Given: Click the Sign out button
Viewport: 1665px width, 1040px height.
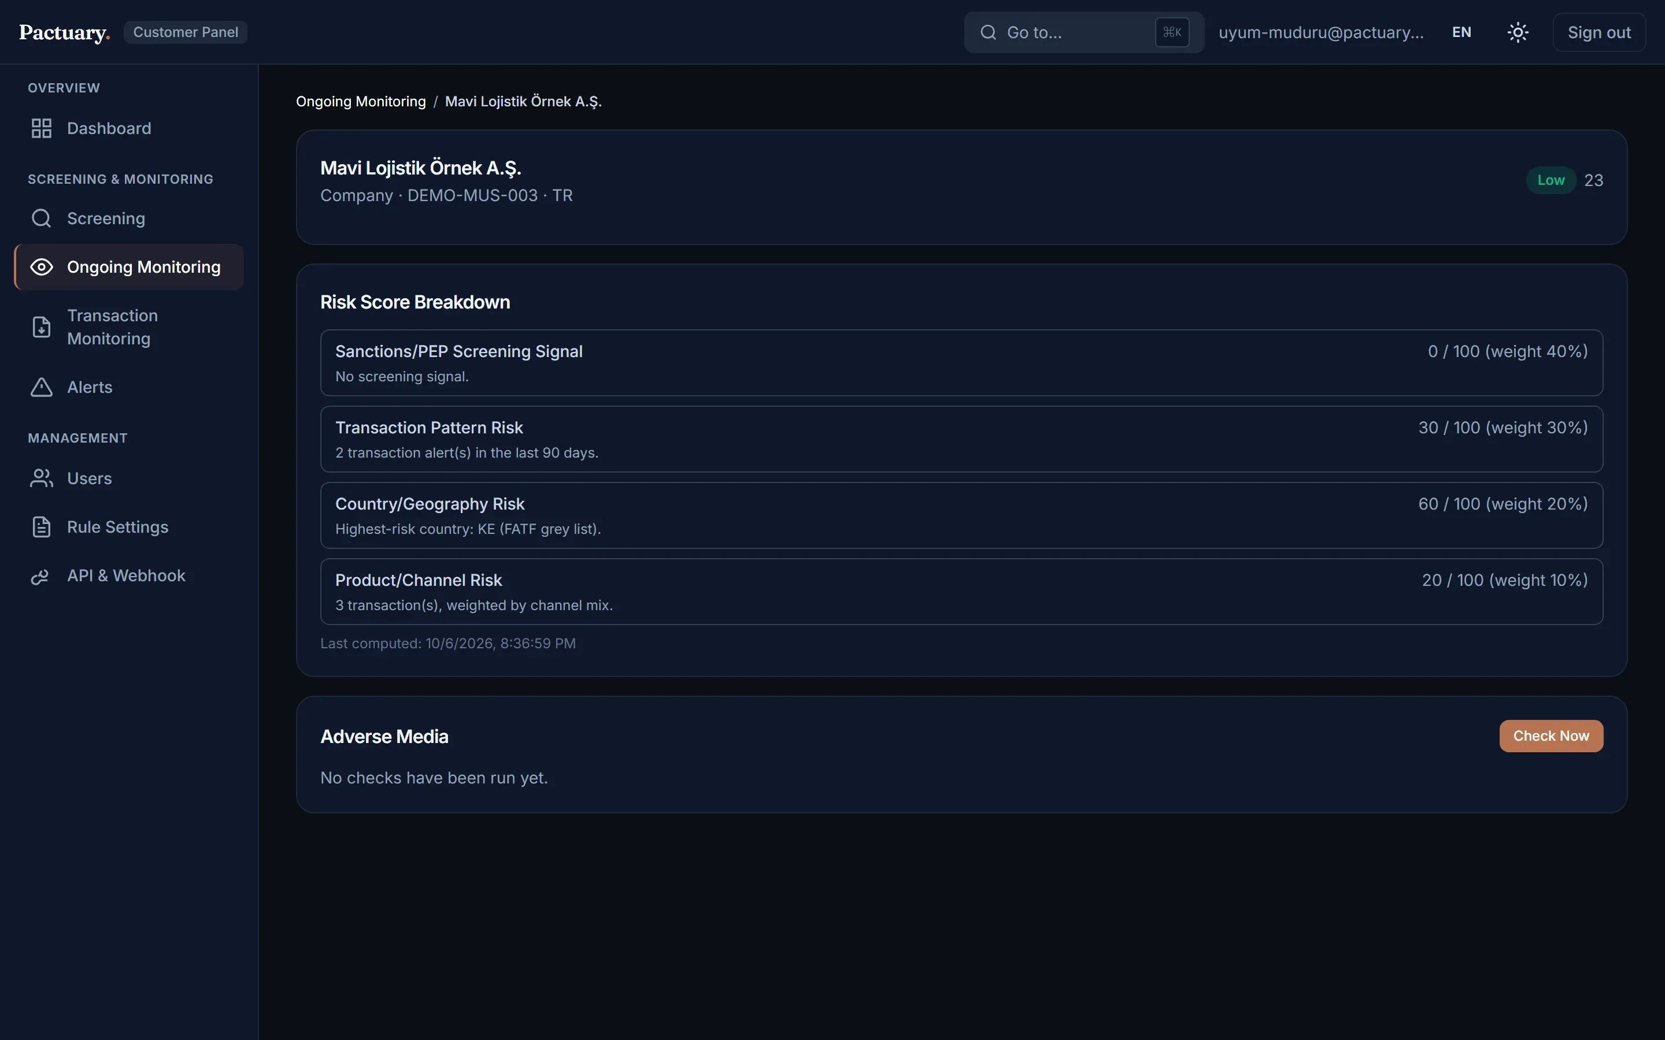Looking at the screenshot, I should click(1599, 32).
